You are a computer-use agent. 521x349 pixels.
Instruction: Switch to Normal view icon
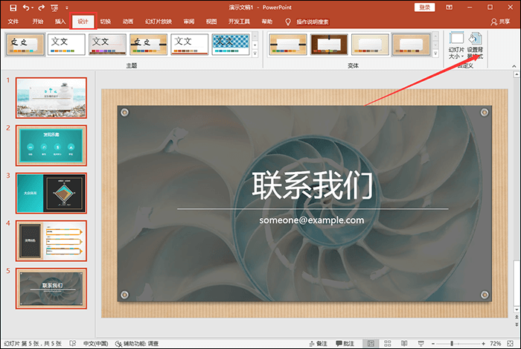371,343
